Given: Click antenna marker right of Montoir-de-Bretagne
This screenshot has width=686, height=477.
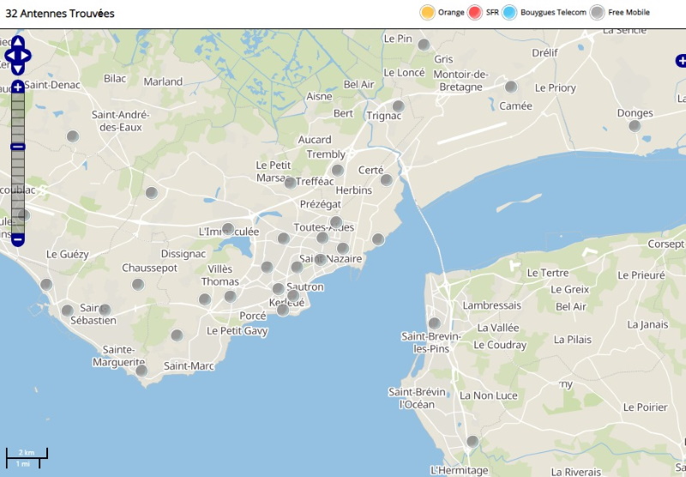Looking at the screenshot, I should click(x=511, y=87).
